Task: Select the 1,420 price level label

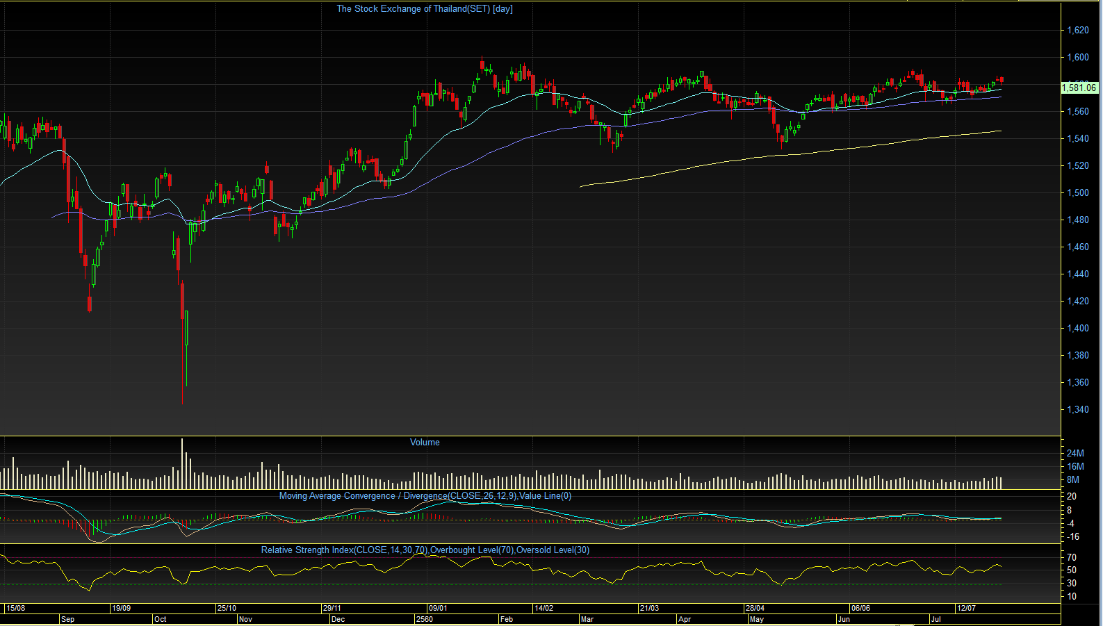Action: (1078, 302)
